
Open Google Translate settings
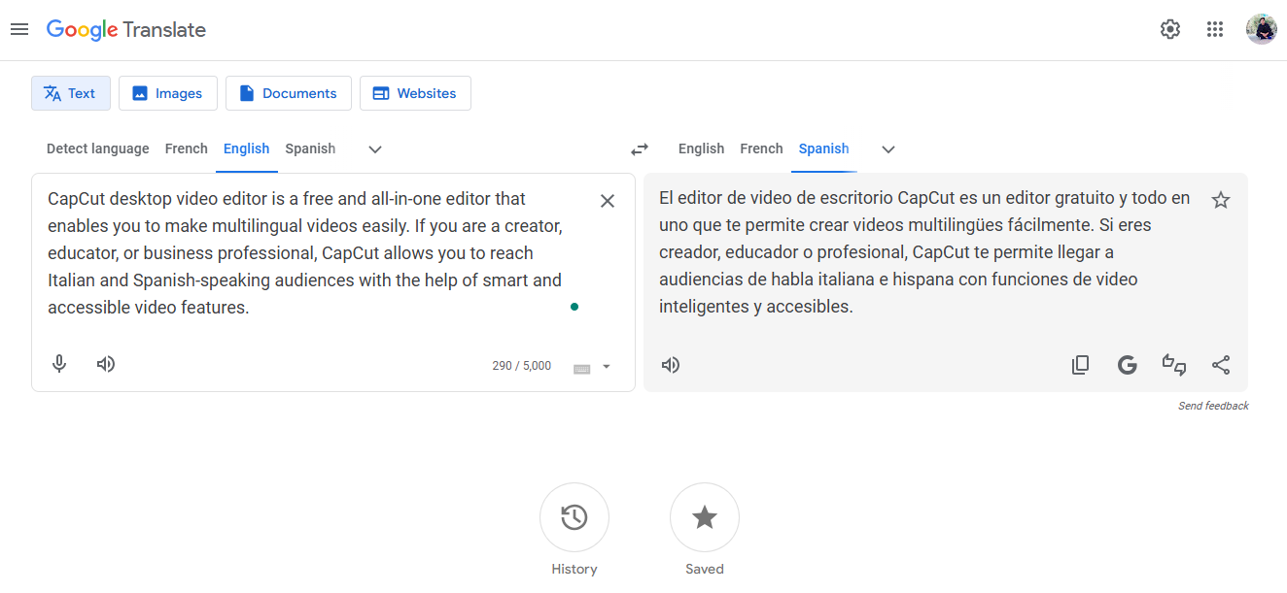[x=1169, y=29]
